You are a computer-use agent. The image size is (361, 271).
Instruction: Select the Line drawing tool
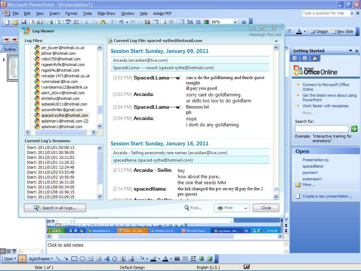tap(58, 259)
